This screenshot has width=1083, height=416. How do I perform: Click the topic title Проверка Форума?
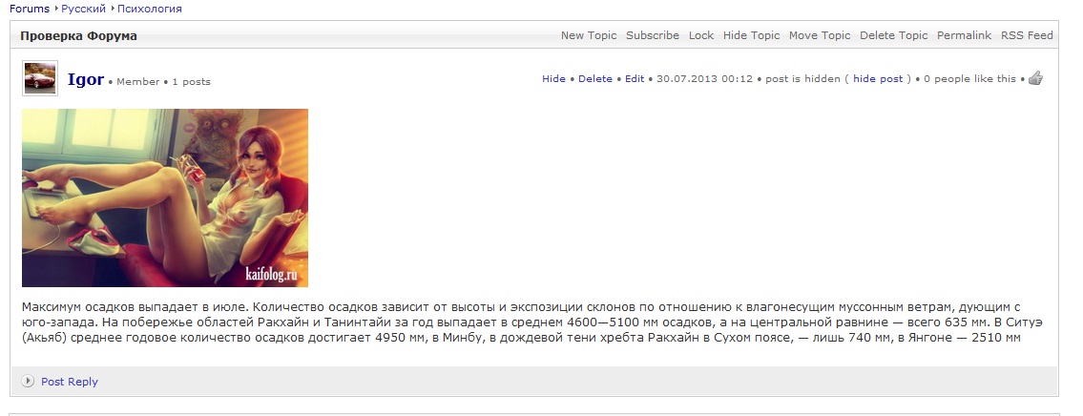click(79, 36)
